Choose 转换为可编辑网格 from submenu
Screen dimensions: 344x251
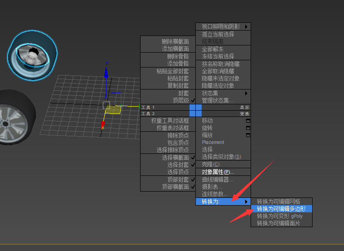[x=278, y=202]
